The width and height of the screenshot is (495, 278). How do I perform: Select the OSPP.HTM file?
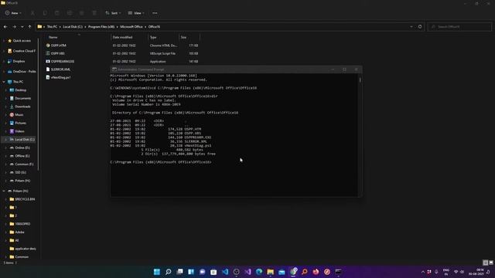(59, 46)
